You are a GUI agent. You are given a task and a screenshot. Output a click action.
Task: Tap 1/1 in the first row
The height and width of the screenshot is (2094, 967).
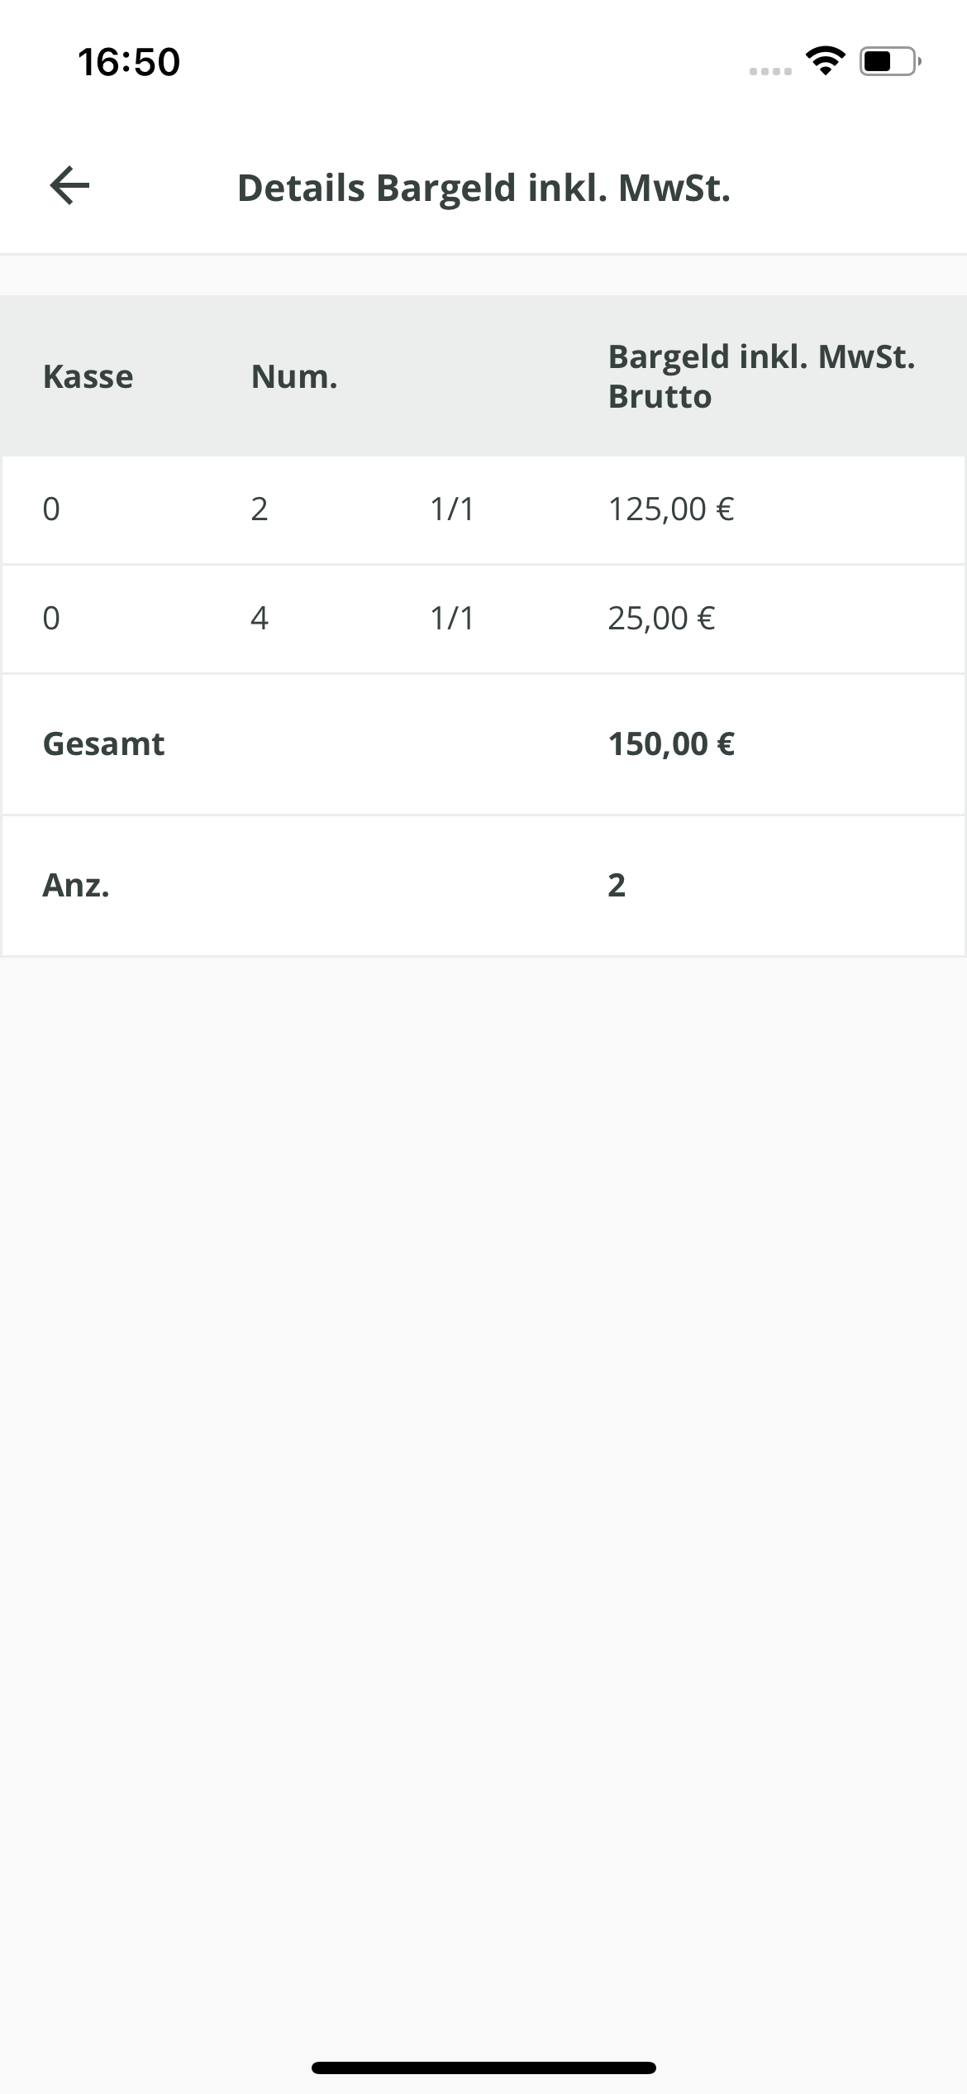(452, 509)
